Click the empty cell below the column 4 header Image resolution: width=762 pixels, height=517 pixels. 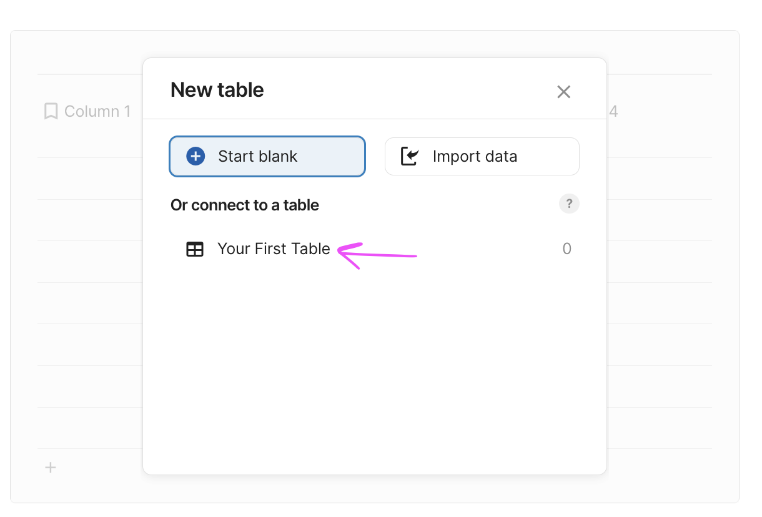point(656,179)
